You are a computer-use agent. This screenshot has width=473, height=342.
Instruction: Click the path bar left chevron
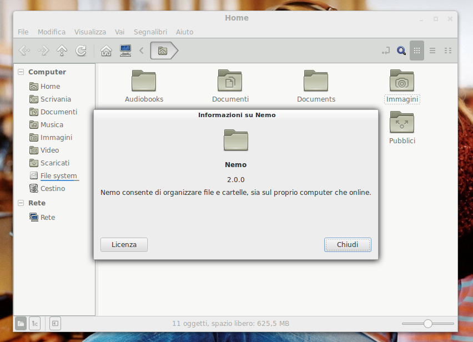[142, 51]
